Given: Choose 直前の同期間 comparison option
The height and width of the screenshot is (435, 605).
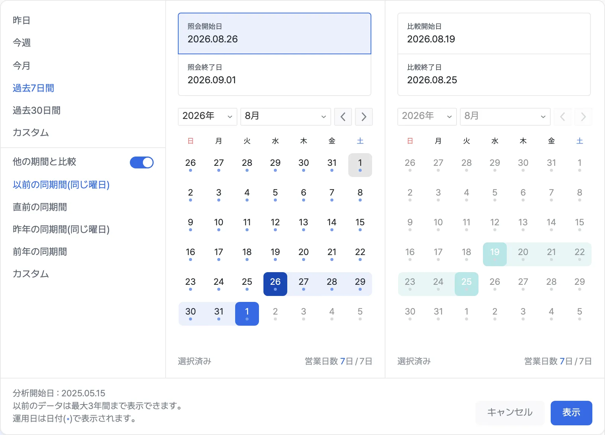Looking at the screenshot, I should 40,207.
